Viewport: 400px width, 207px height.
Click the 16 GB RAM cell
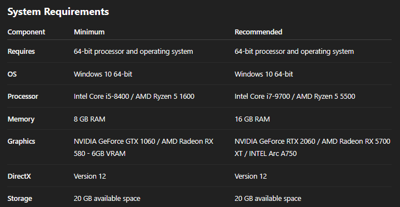pos(252,119)
